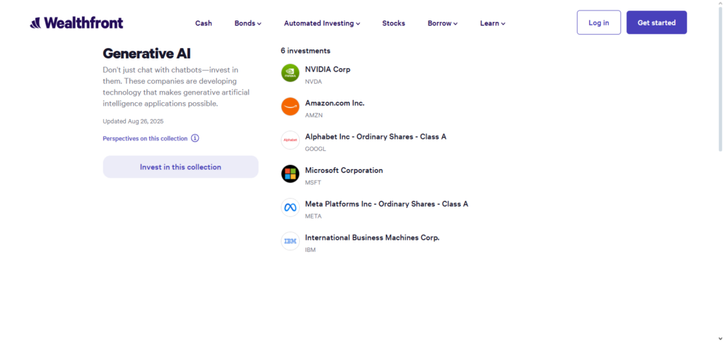Click the Generative AI heading
This screenshot has height=342, width=724.
147,54
